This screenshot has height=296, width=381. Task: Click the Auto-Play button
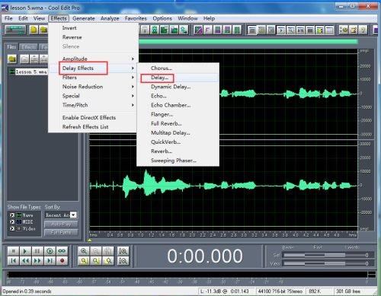tap(61, 224)
